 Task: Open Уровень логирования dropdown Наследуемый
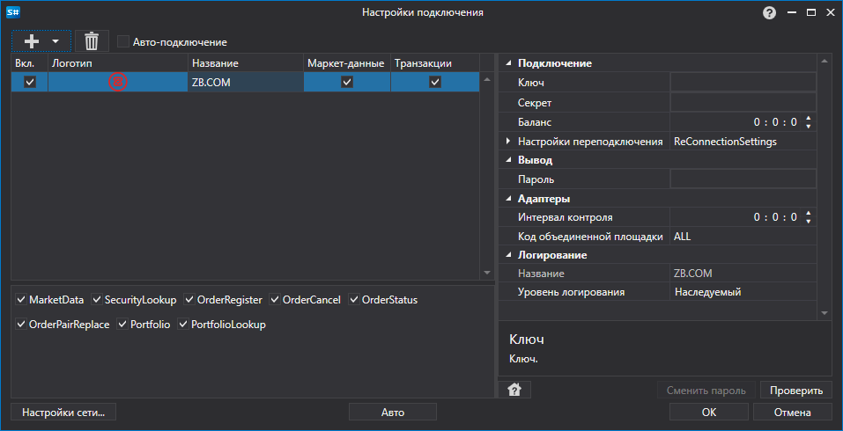click(x=743, y=292)
